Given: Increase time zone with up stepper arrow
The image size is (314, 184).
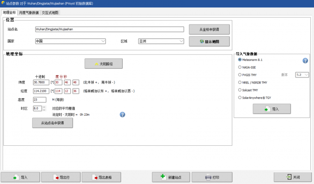Looking at the screenshot, I should click(44, 107).
